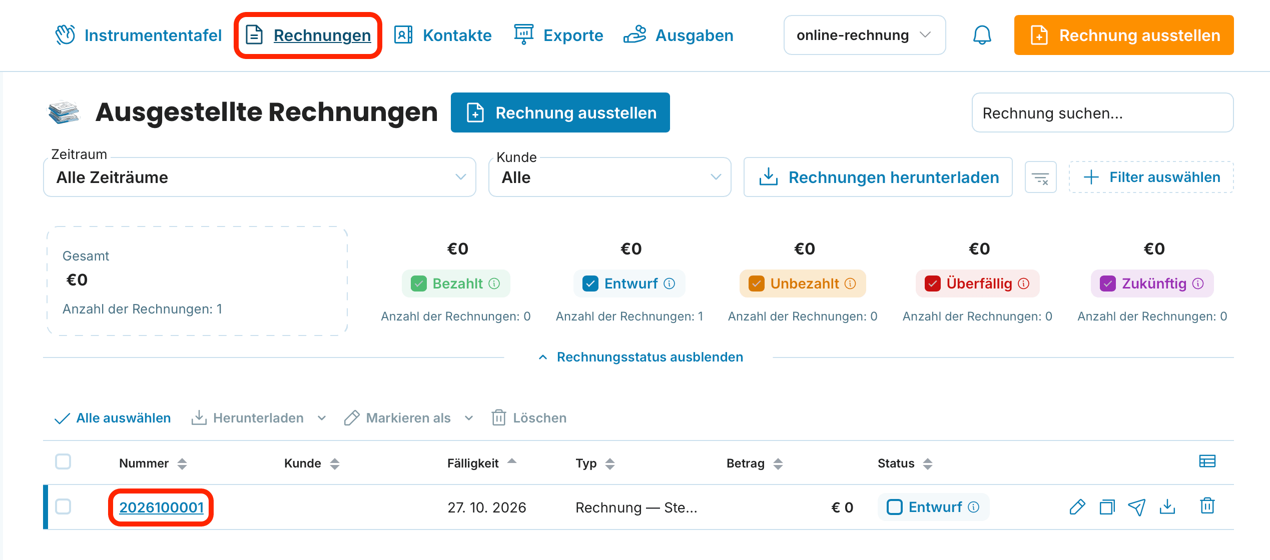This screenshot has height=560, width=1270.
Task: Sort table by Status column arrows
Action: [x=928, y=464]
